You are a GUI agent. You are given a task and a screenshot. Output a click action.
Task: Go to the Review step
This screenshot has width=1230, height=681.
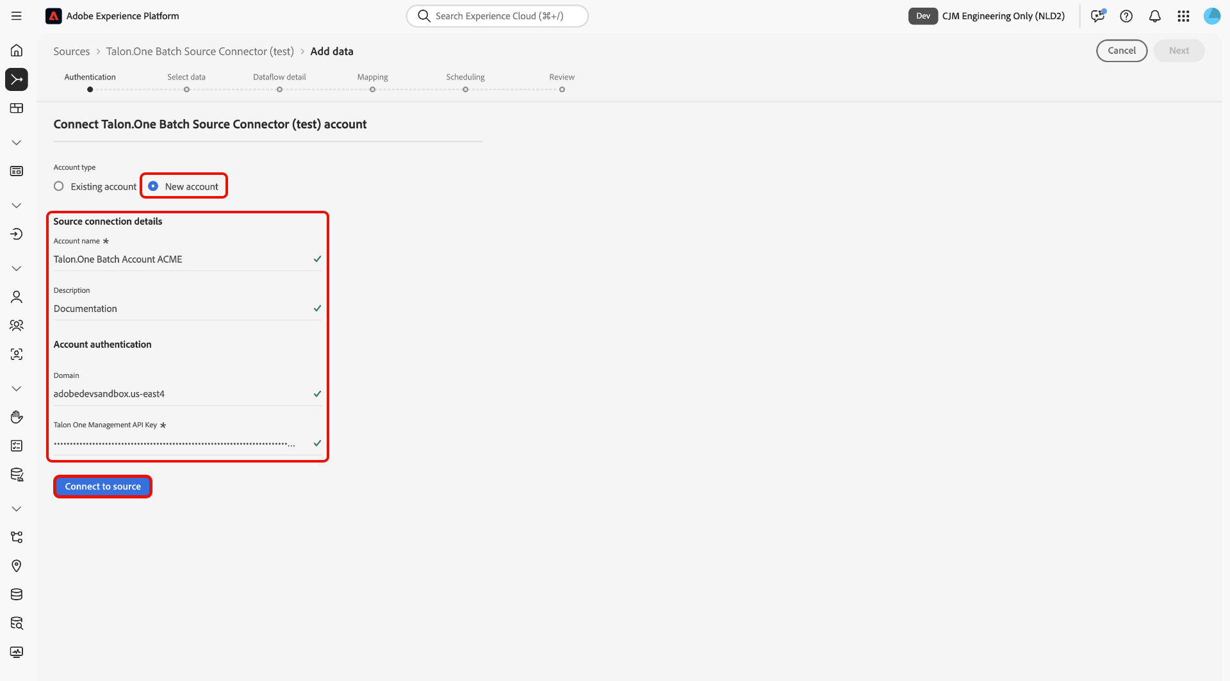(x=562, y=83)
